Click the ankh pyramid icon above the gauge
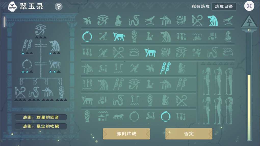The image size is (260, 146). pyautogui.click(x=249, y=21)
